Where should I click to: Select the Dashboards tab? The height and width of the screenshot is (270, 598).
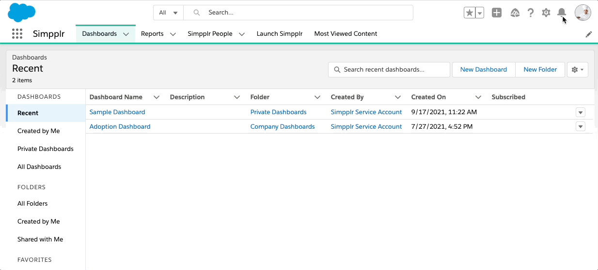99,34
